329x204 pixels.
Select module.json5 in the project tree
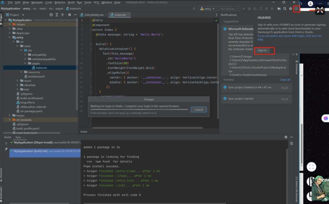click(36, 76)
